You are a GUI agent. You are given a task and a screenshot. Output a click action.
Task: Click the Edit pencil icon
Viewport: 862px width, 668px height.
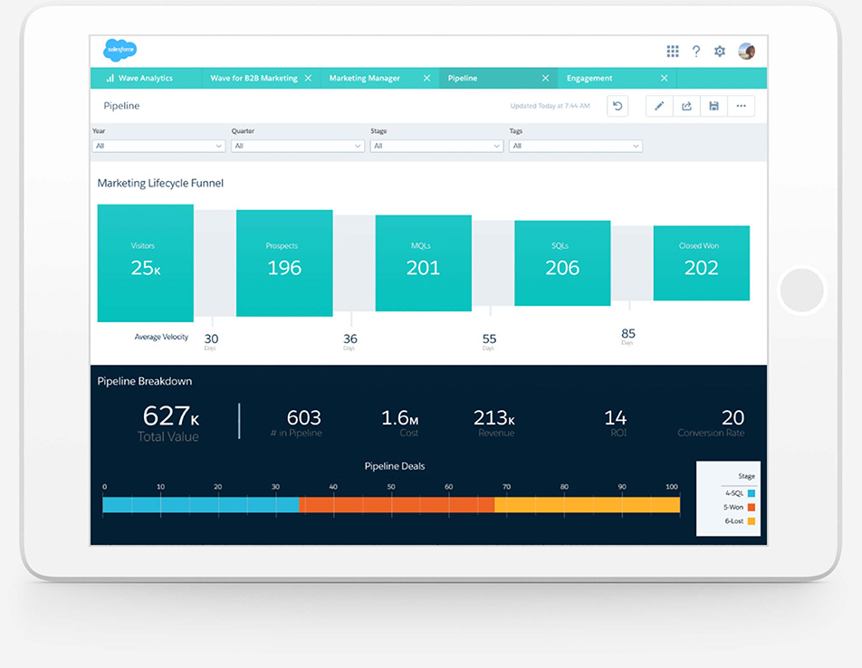click(659, 106)
